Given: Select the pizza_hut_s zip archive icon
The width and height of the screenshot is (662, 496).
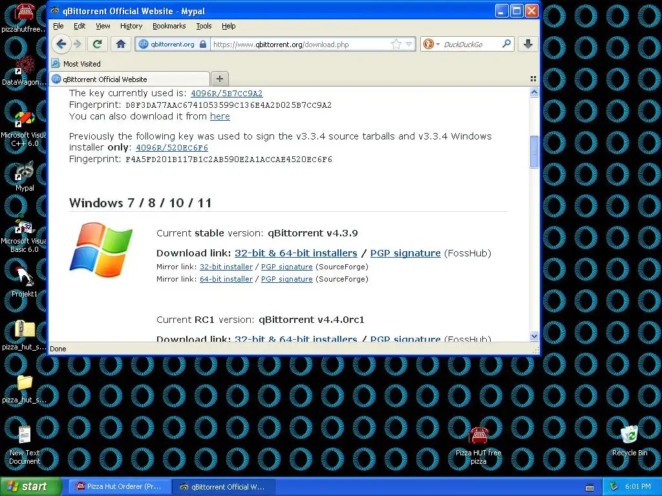Looking at the screenshot, I should click(24, 335).
